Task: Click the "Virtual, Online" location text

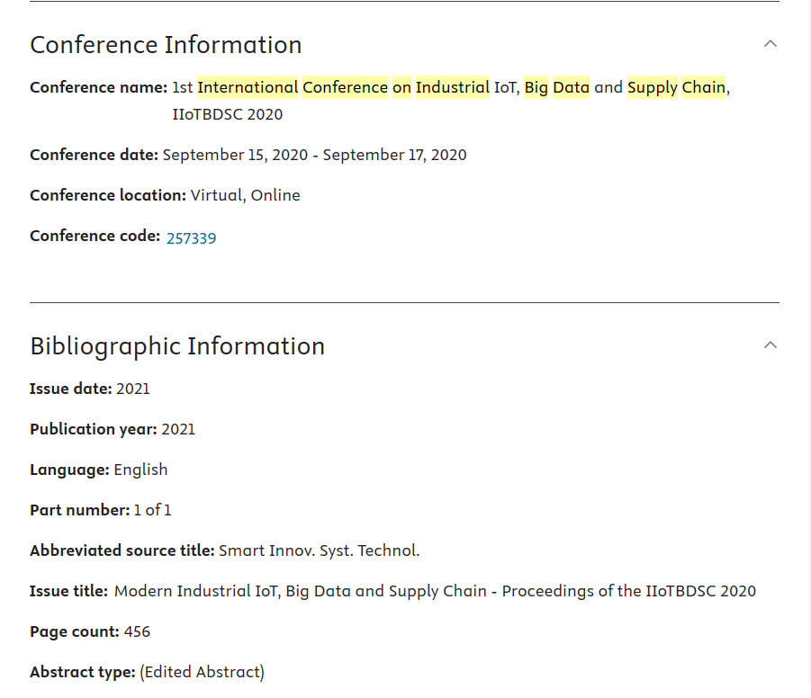Action: pyautogui.click(x=246, y=195)
